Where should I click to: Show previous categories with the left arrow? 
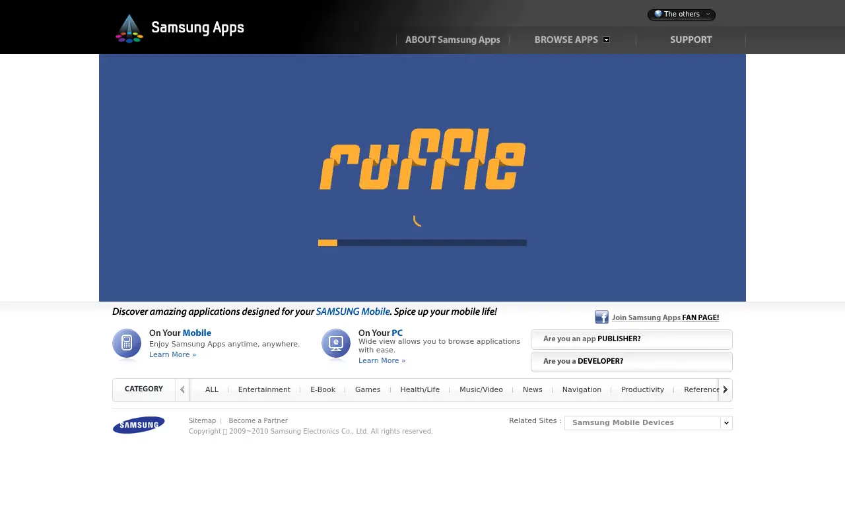coord(182,389)
